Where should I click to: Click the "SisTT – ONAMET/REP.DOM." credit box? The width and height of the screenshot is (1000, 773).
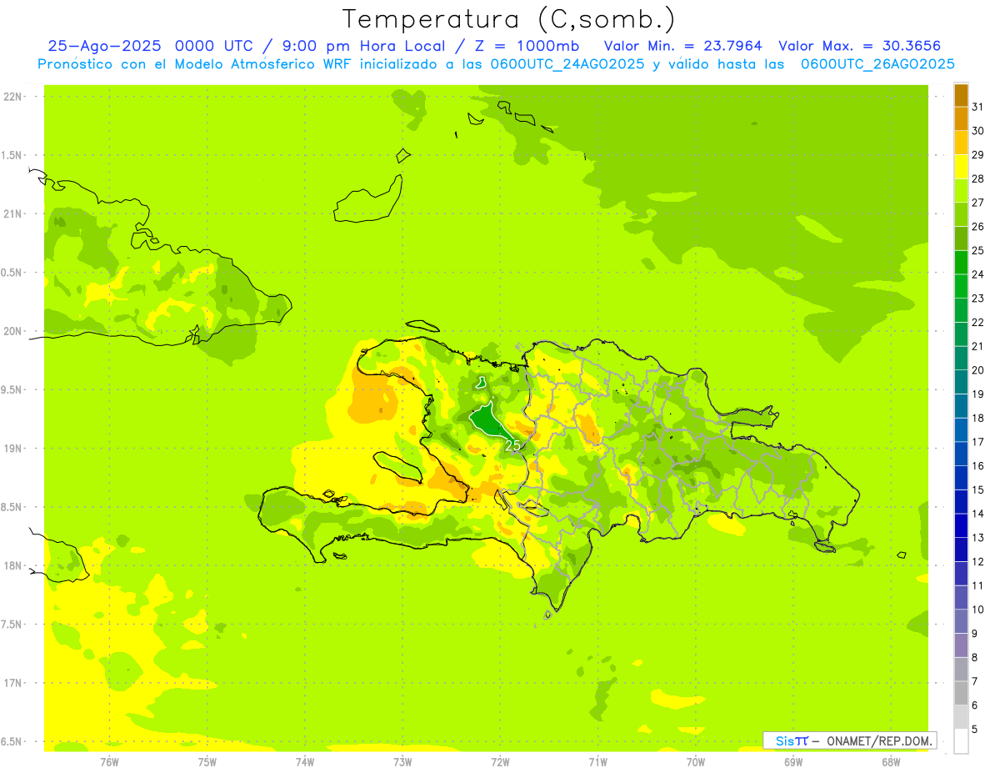click(x=850, y=740)
